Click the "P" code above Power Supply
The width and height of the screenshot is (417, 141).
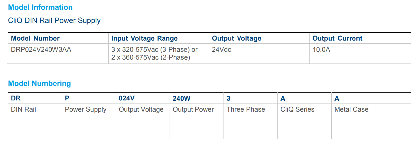click(x=67, y=98)
